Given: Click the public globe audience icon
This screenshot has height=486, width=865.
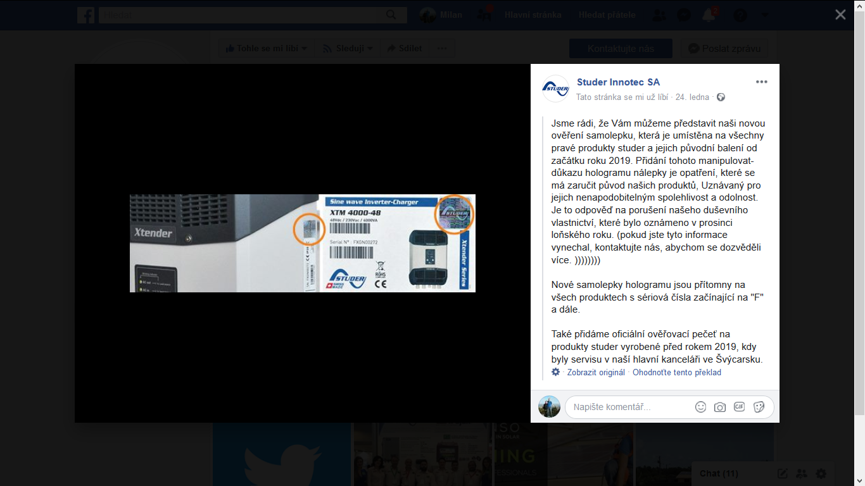Looking at the screenshot, I should [721, 97].
